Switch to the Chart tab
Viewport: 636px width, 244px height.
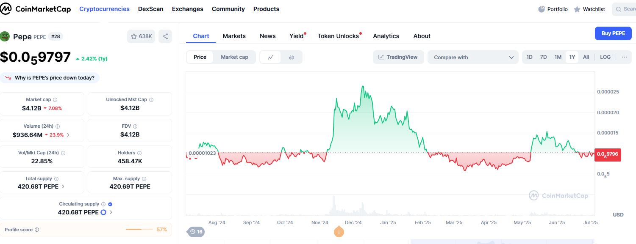coord(201,36)
